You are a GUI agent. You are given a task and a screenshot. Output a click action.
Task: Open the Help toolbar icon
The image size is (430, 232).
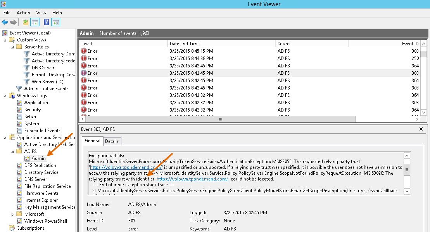(47, 22)
